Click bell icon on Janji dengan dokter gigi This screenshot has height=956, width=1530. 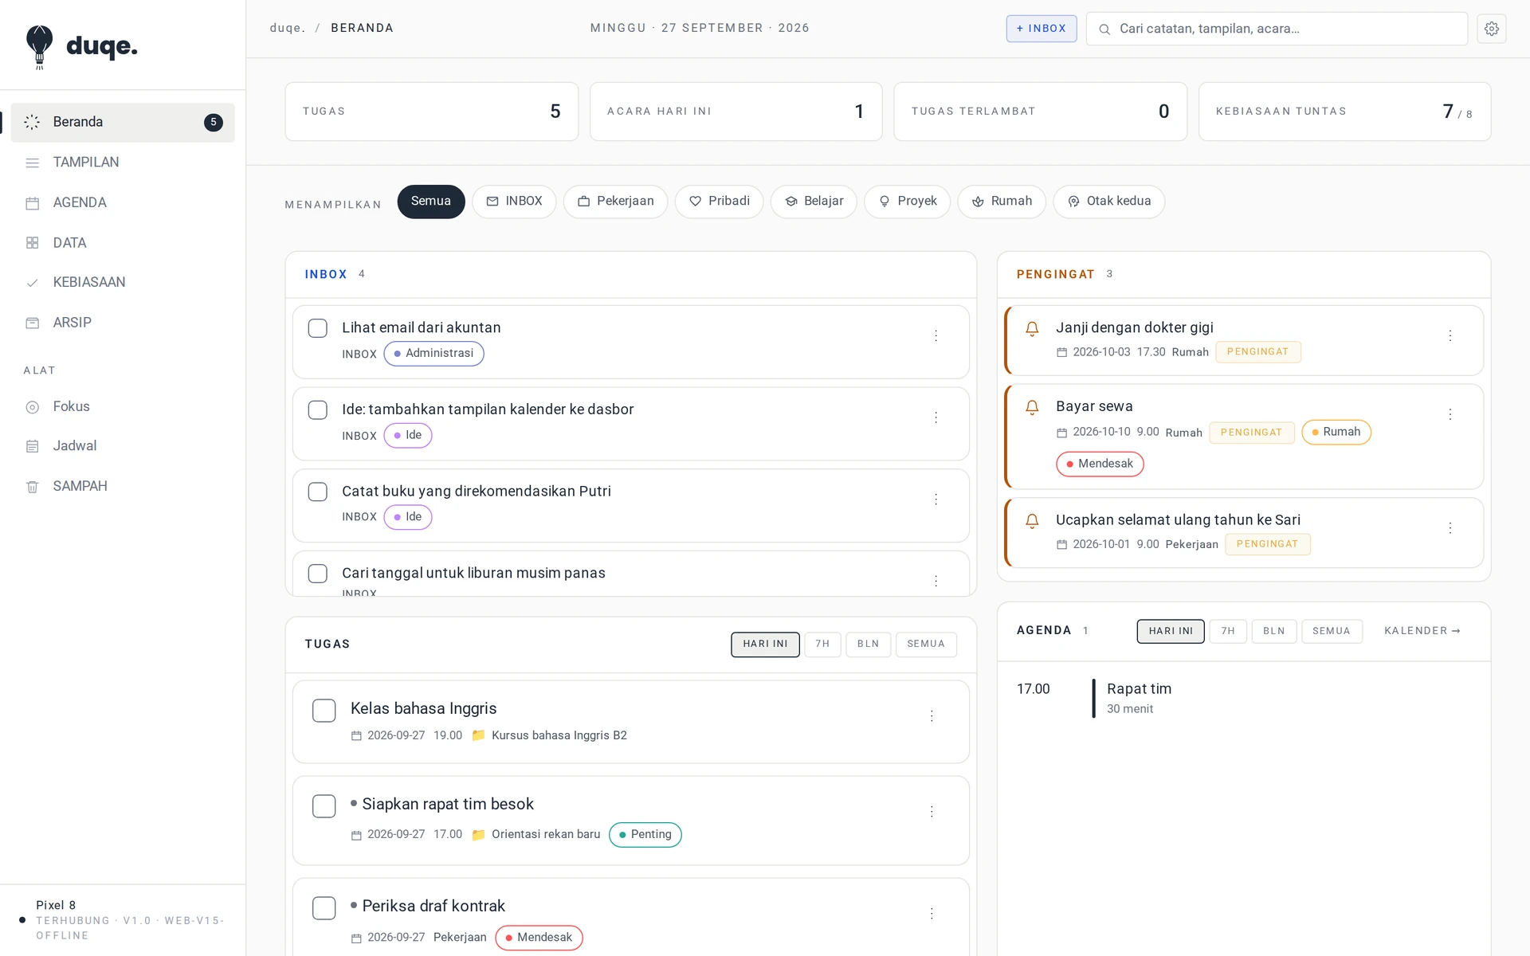(1032, 328)
